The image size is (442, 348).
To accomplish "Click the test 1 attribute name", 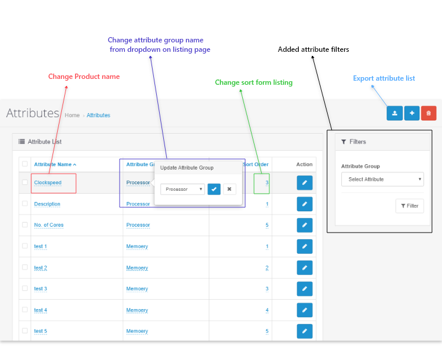I will (x=40, y=246).
